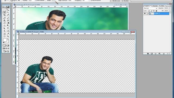Select the Pen tool
Viewport: 174px width, 98px height.
tap(4, 31)
